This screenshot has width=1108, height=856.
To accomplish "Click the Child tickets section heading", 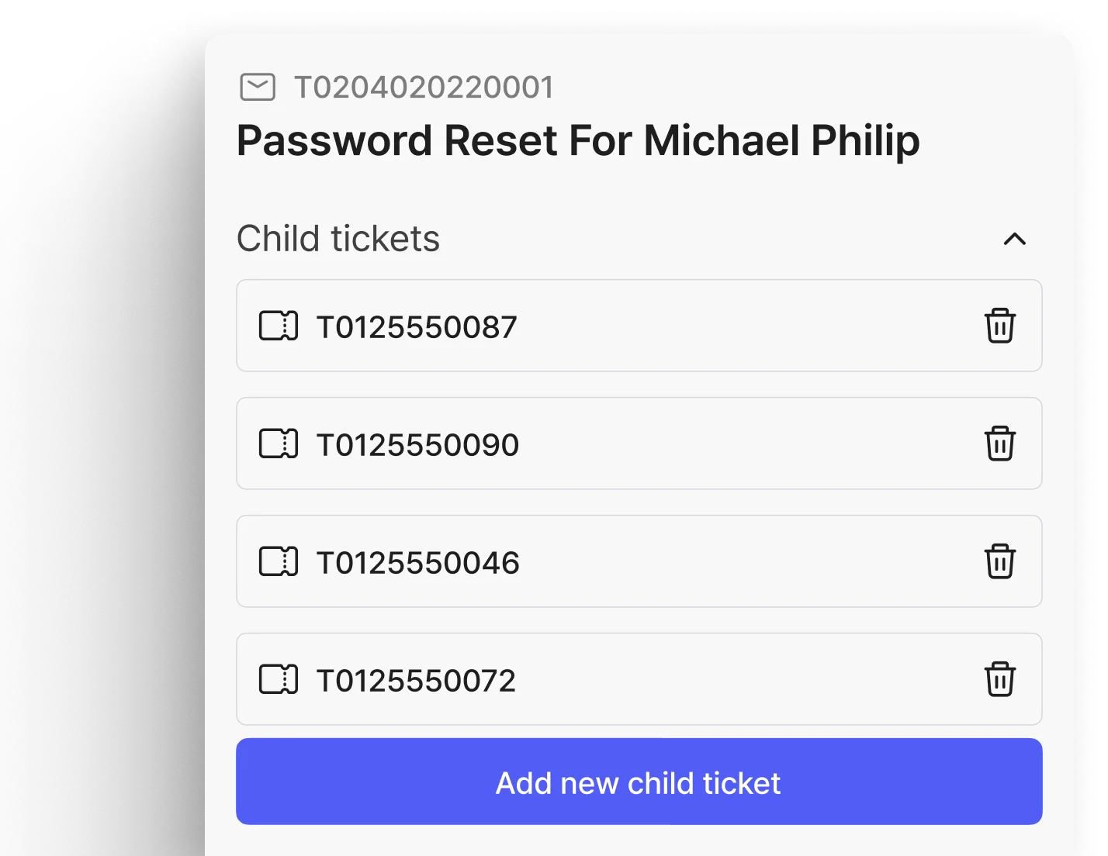I will click(x=338, y=239).
